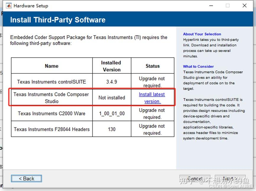Viewport: 256px width, 191px height.
Task: Click the 3.4.9 version cell
Action: (112, 81)
